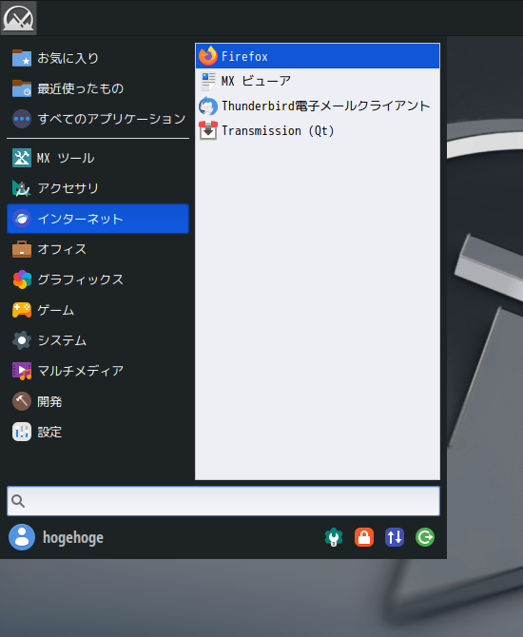Select the MX ツール category
The image size is (523, 637).
click(98, 158)
